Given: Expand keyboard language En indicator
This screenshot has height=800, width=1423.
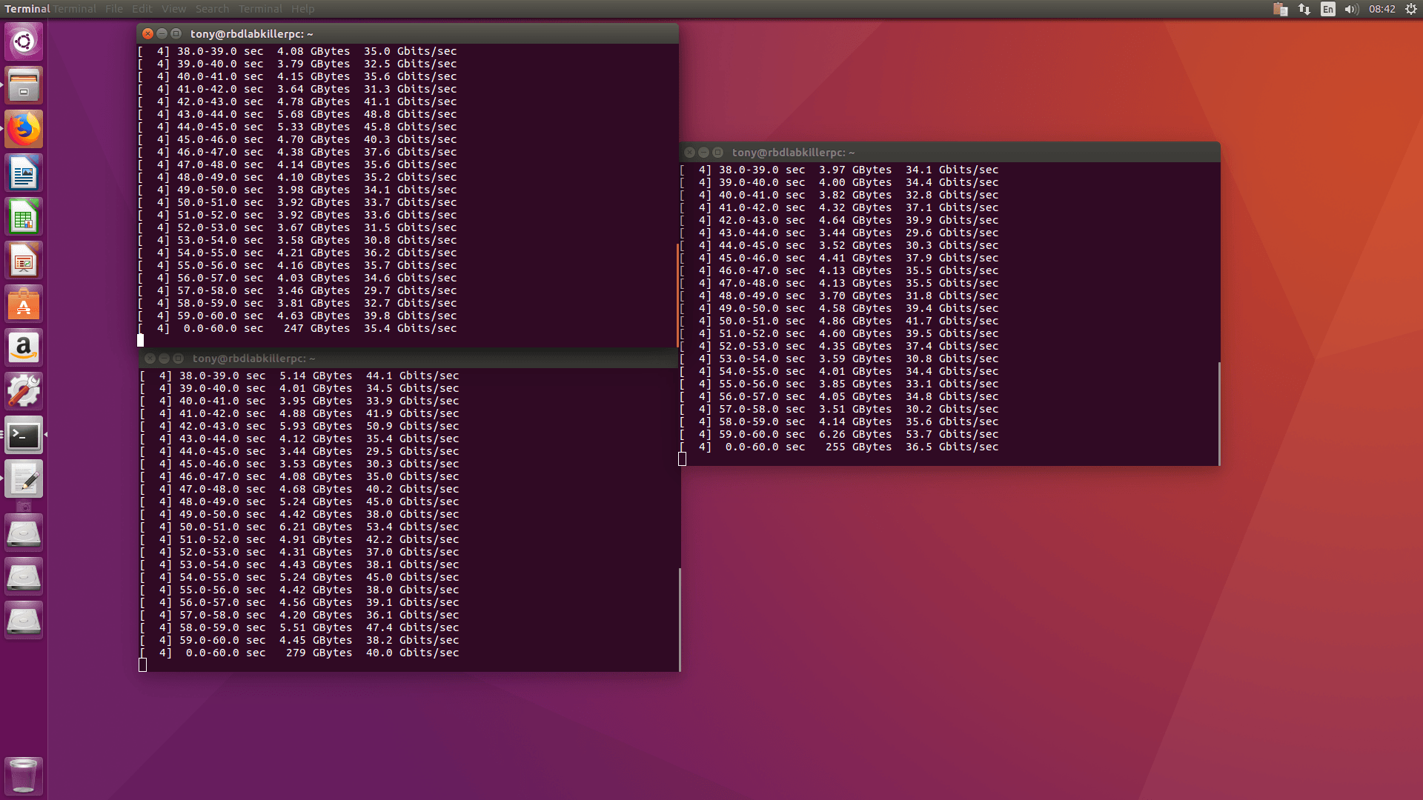Looking at the screenshot, I should coord(1328,9).
